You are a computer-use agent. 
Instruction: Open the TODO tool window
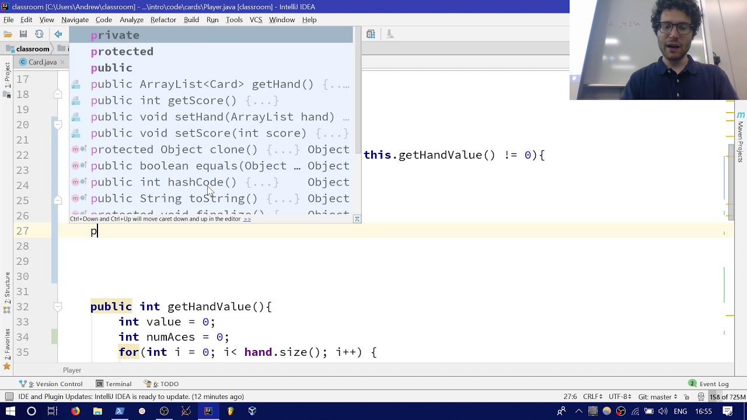[162, 384]
